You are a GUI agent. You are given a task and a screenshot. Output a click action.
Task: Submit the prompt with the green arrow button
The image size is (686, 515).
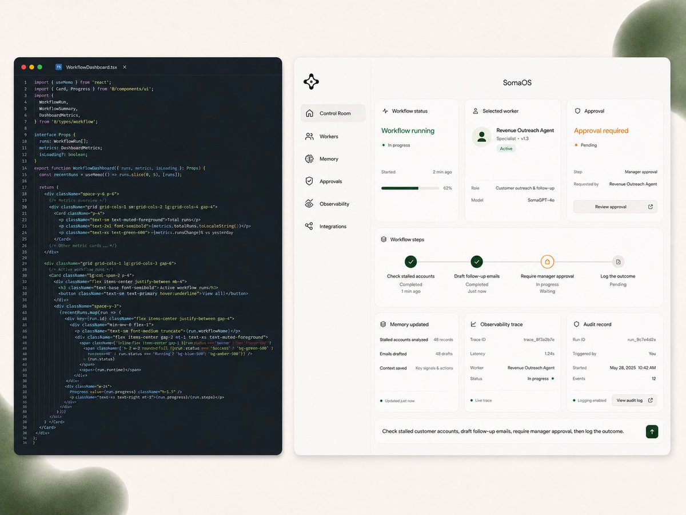tap(652, 431)
